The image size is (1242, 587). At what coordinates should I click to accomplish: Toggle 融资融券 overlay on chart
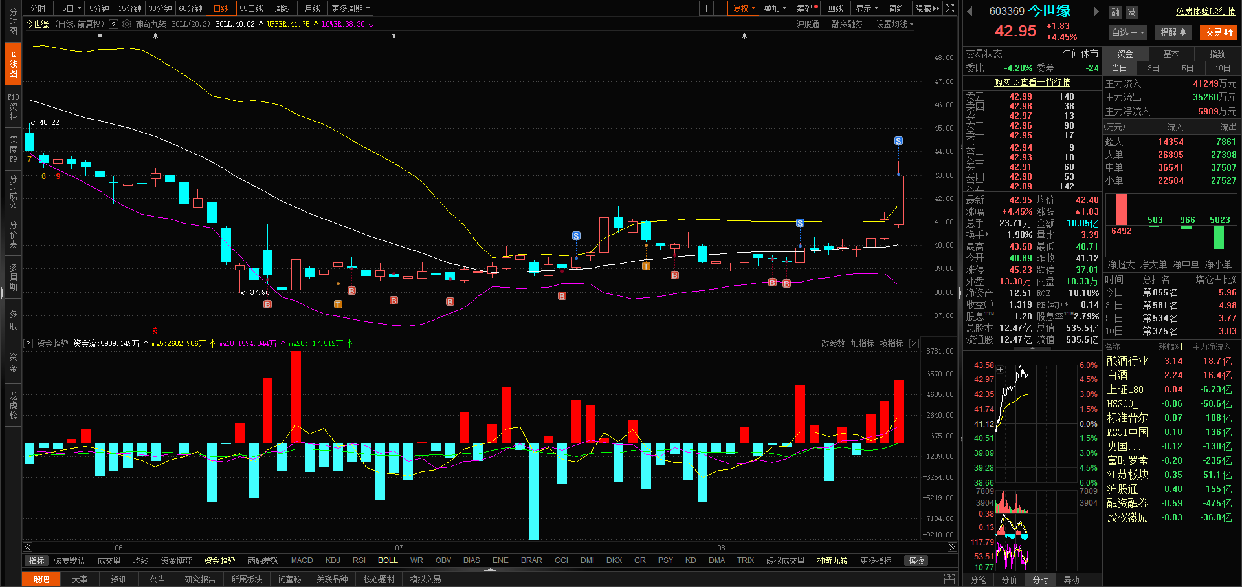[847, 24]
